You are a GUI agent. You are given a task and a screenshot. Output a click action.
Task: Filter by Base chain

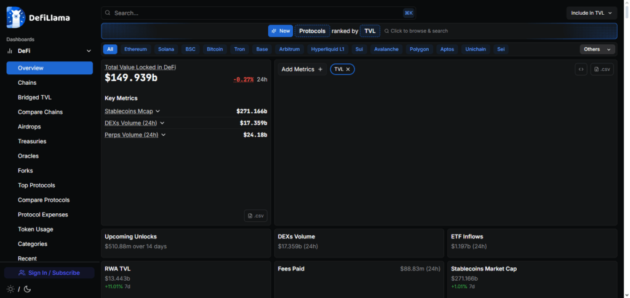(262, 49)
